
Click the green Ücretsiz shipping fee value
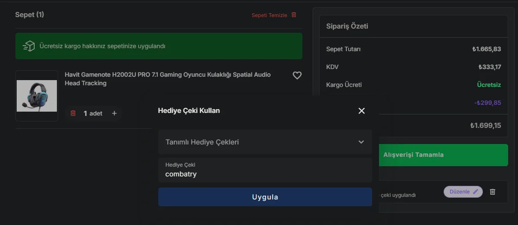tap(488, 85)
